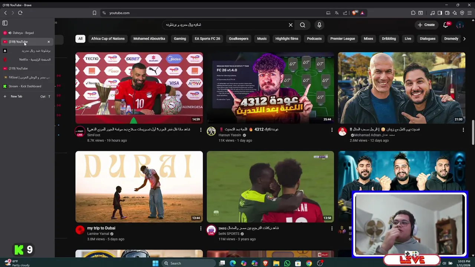475x267 pixels.
Task: Open the beIN SPORTS channel link
Action: click(229, 234)
